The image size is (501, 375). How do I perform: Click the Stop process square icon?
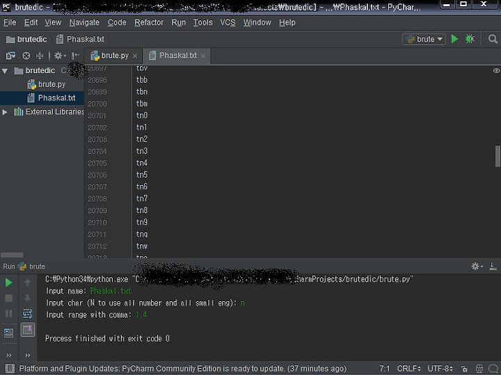coord(8,298)
